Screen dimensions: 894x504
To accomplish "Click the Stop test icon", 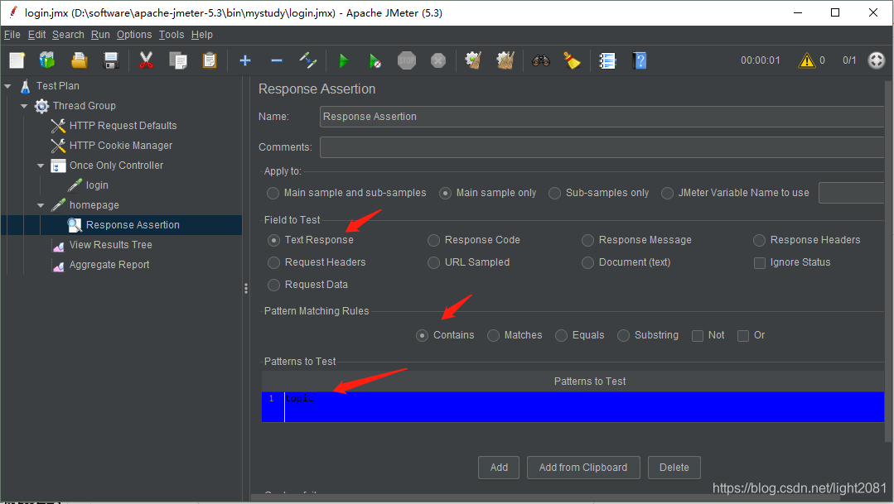I will 407,60.
